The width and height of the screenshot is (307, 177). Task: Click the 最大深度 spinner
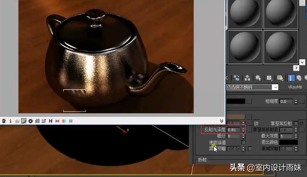click(296, 136)
